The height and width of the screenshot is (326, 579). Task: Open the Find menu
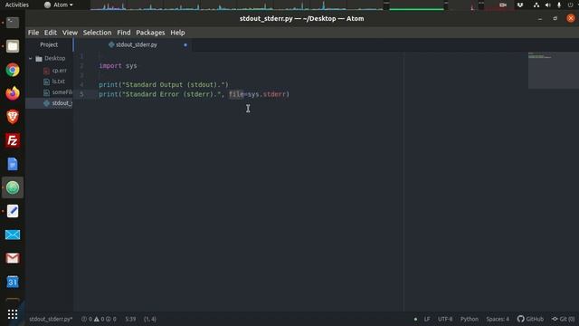tap(124, 33)
